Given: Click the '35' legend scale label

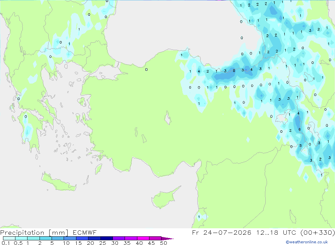Looking at the screenshot, I should point(127,243).
